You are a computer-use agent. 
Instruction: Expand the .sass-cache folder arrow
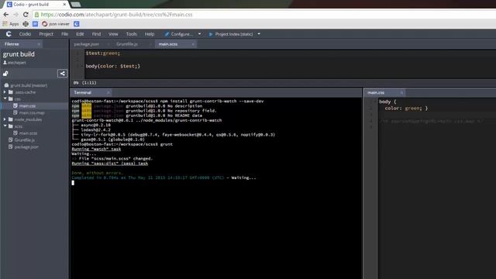[5, 92]
